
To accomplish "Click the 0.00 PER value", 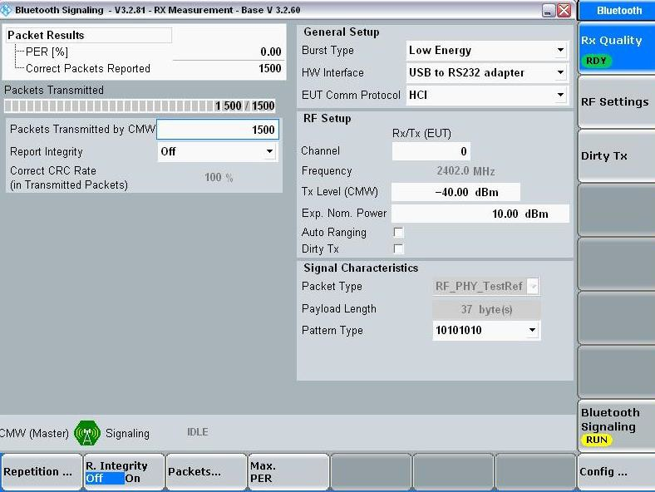I will 271,52.
